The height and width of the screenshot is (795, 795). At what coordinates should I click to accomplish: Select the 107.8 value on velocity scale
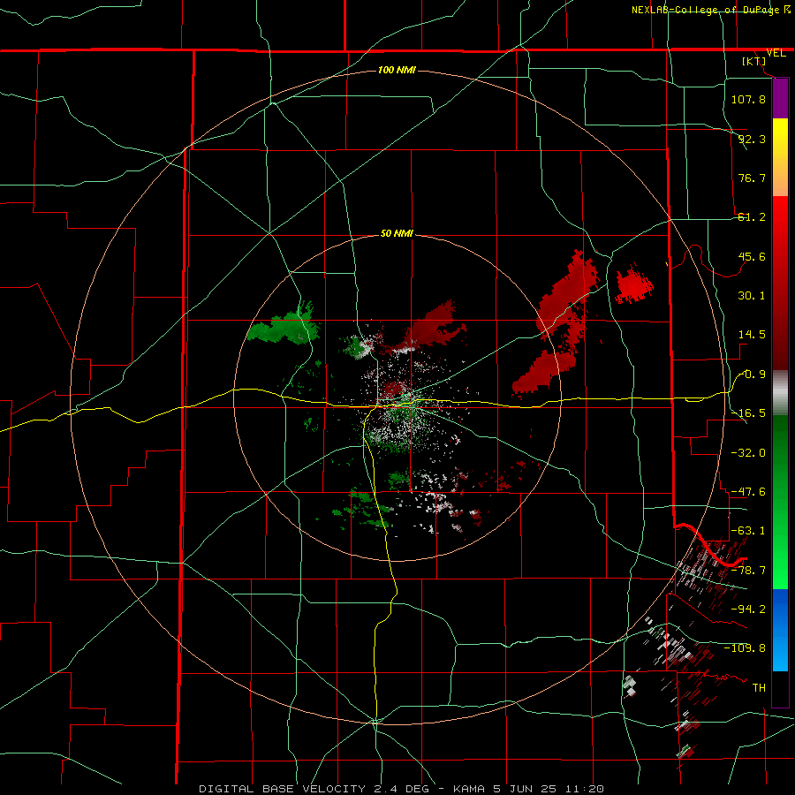tap(748, 99)
